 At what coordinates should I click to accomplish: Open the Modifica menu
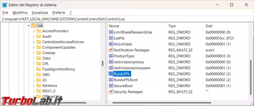click(x=20, y=12)
